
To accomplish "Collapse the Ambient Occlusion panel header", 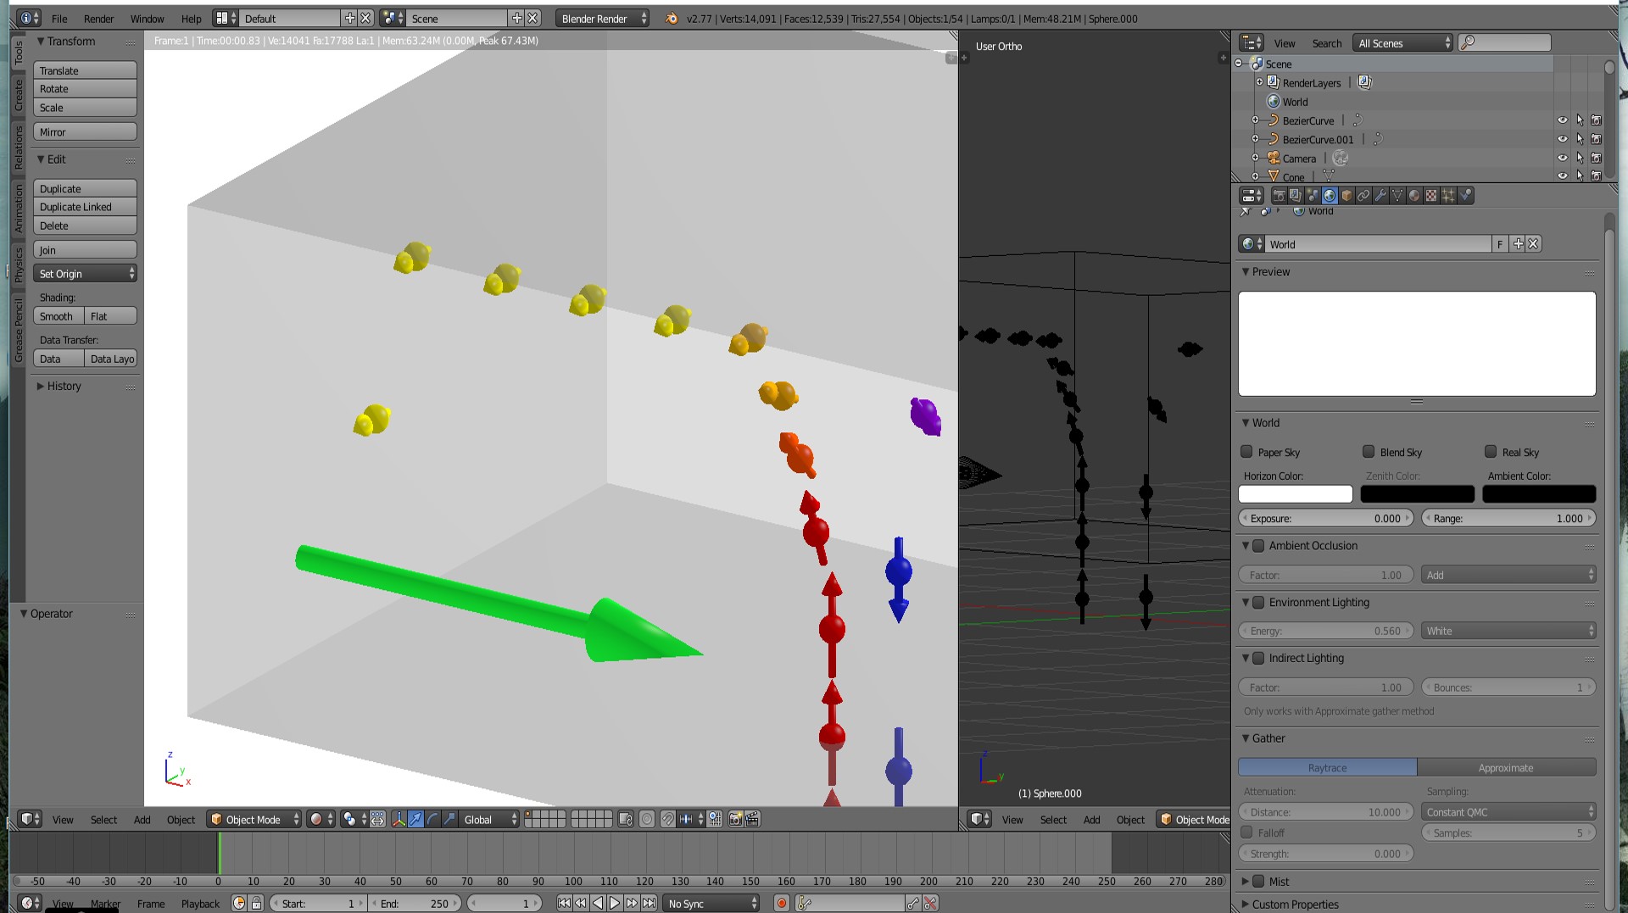I will (x=1246, y=546).
